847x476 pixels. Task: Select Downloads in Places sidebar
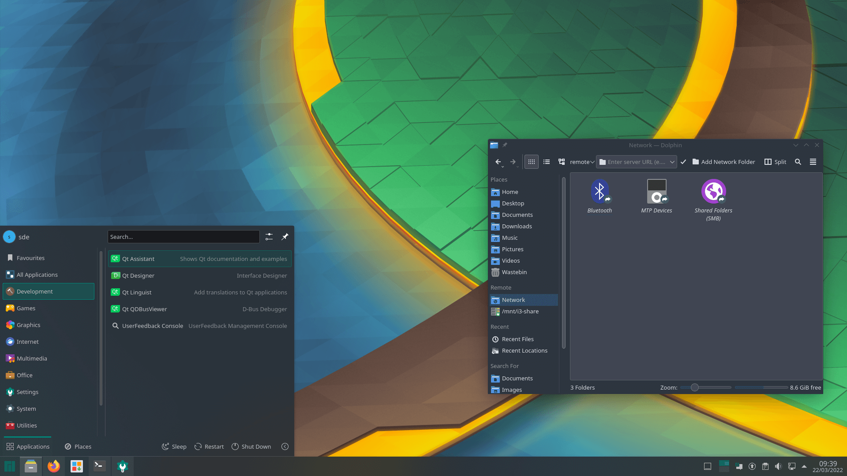[x=524, y=227]
